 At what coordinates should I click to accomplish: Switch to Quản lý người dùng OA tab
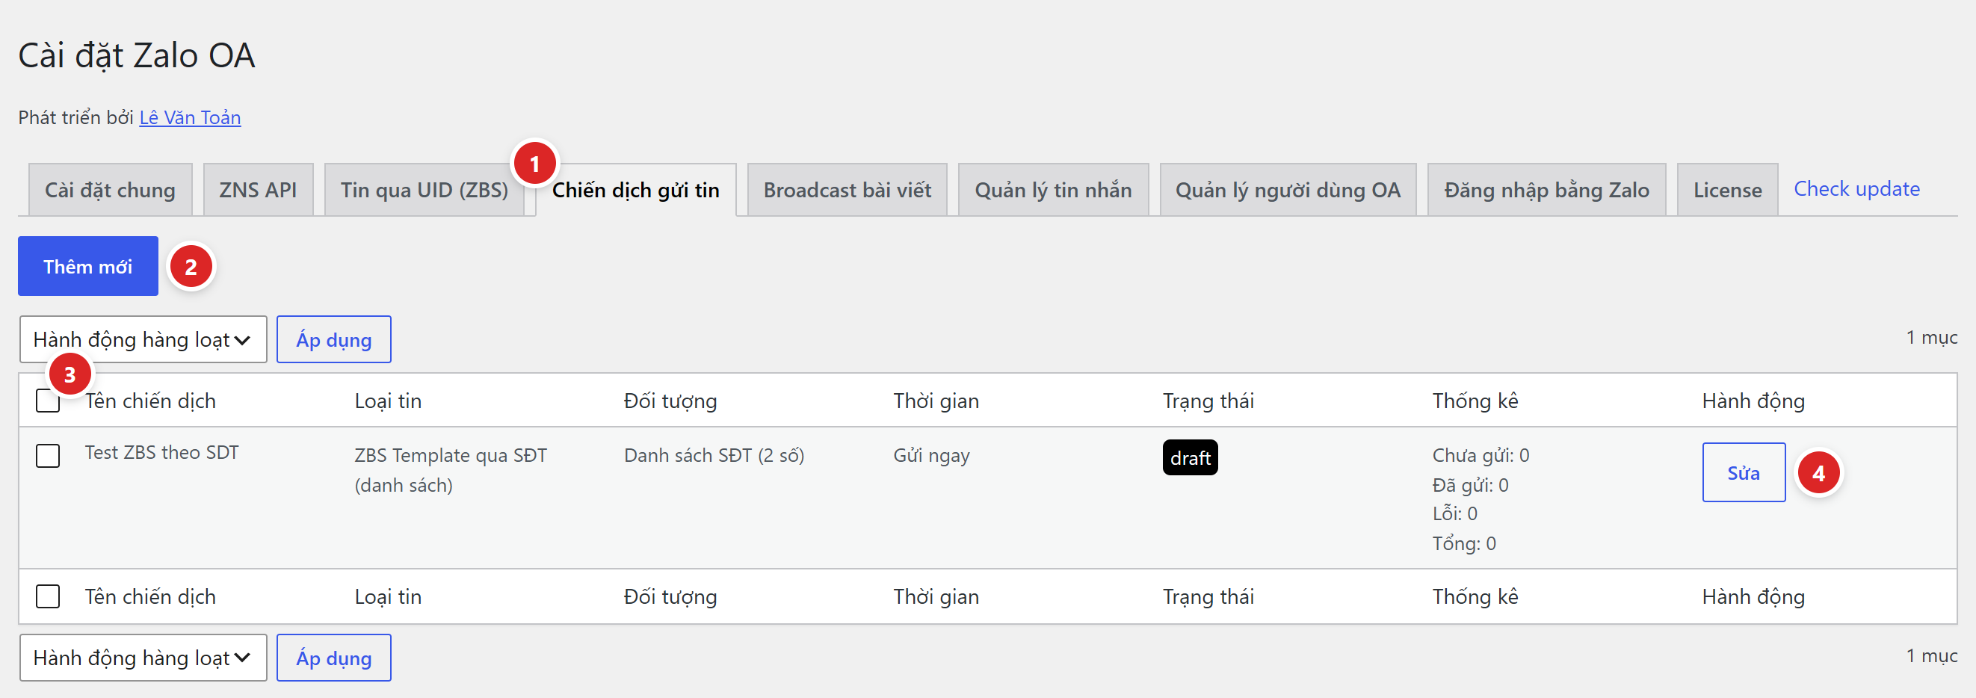tap(1288, 190)
